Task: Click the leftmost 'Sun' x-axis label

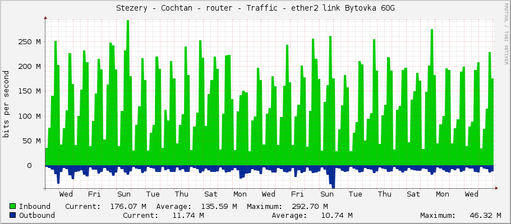Action: tap(124, 194)
